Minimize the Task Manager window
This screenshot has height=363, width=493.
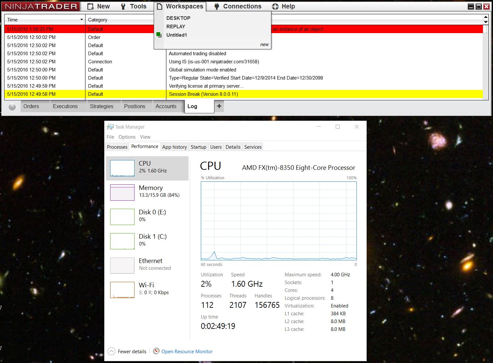click(x=319, y=127)
